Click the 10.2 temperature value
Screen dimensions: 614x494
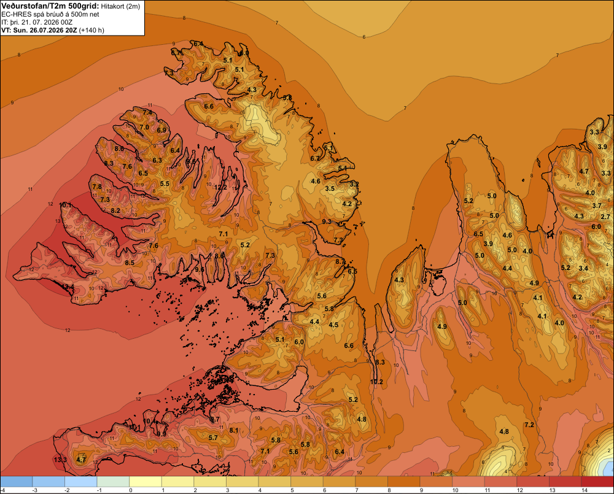tap(376, 382)
